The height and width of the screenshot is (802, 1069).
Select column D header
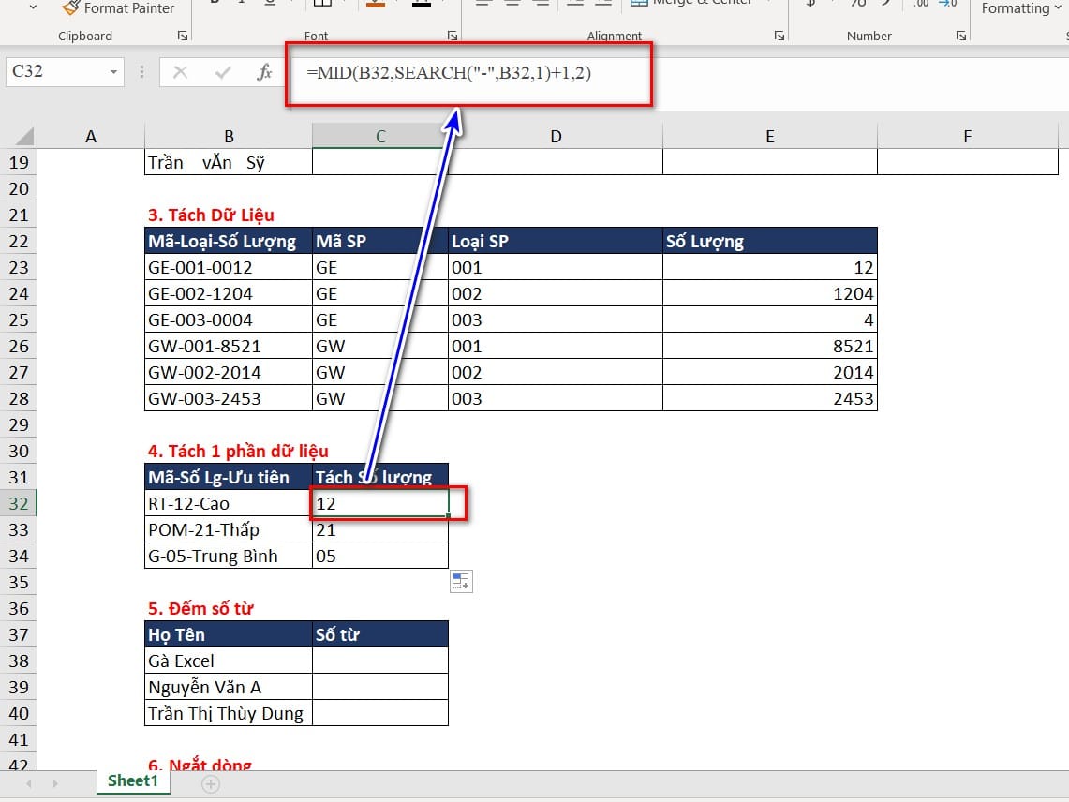(x=556, y=137)
